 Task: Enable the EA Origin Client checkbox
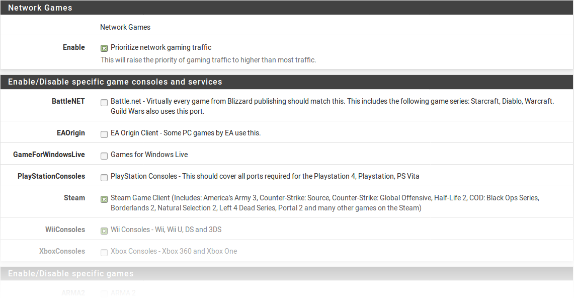coord(104,134)
